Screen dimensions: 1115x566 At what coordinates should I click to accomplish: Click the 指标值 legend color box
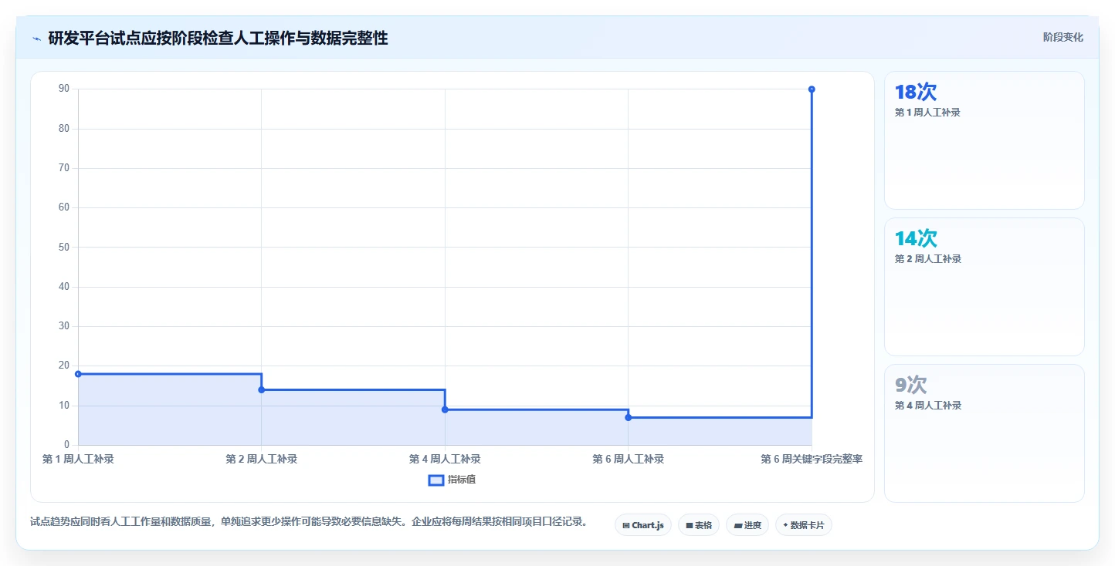tap(435, 480)
